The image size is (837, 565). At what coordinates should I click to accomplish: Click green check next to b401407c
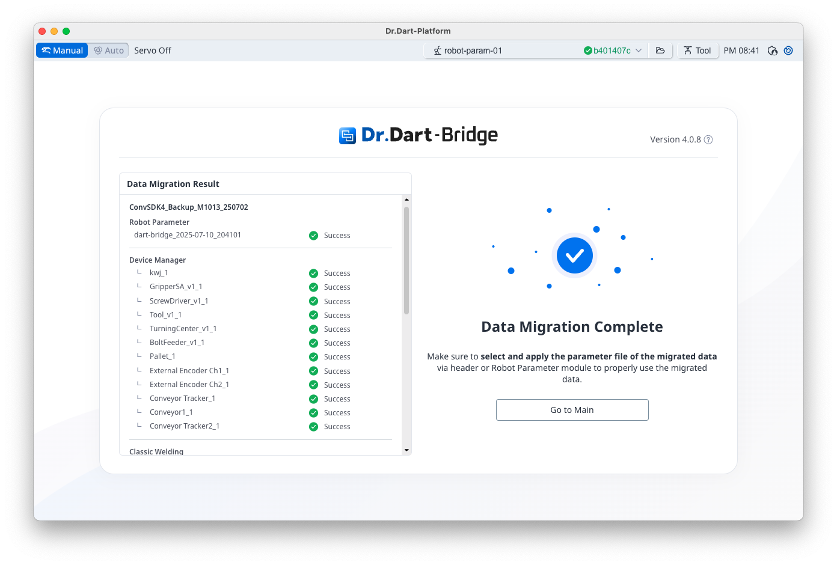pyautogui.click(x=587, y=50)
